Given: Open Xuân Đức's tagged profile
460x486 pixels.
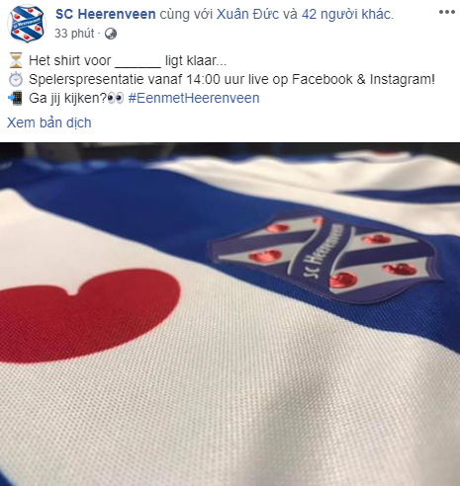Looking at the screenshot, I should click(x=247, y=14).
